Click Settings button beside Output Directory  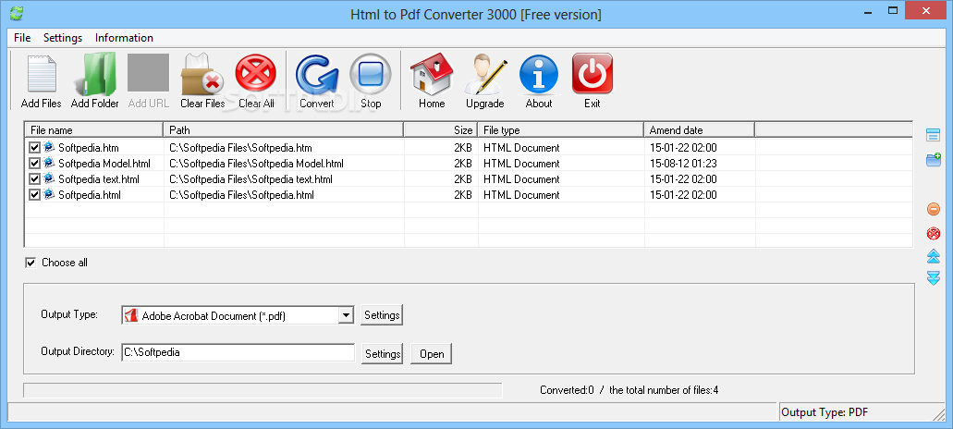point(382,354)
